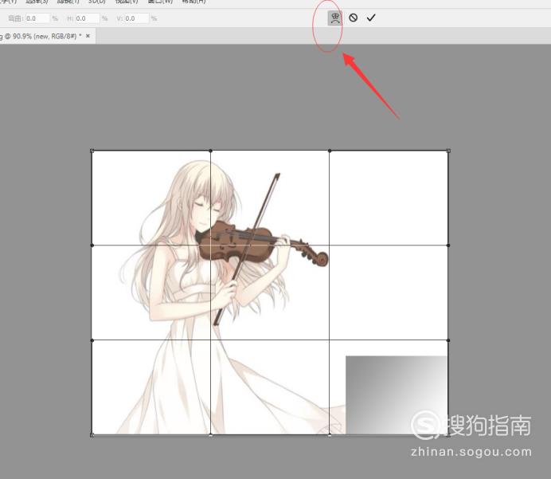The width and height of the screenshot is (551, 479).
Task: Click the H distortion input field
Action: [87, 18]
